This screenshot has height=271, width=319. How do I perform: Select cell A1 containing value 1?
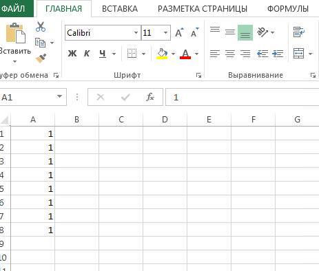tap(32, 133)
